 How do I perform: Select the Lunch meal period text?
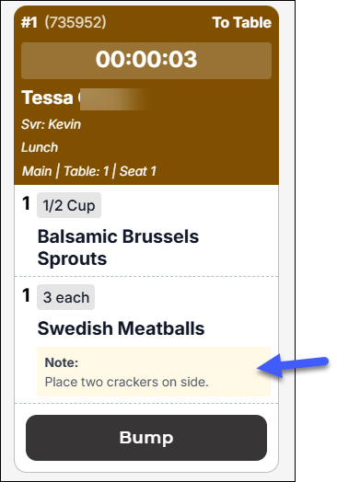40,147
